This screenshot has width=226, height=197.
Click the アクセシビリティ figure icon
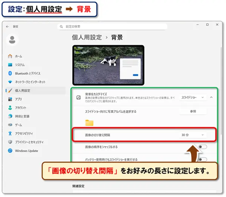[x=10, y=133]
